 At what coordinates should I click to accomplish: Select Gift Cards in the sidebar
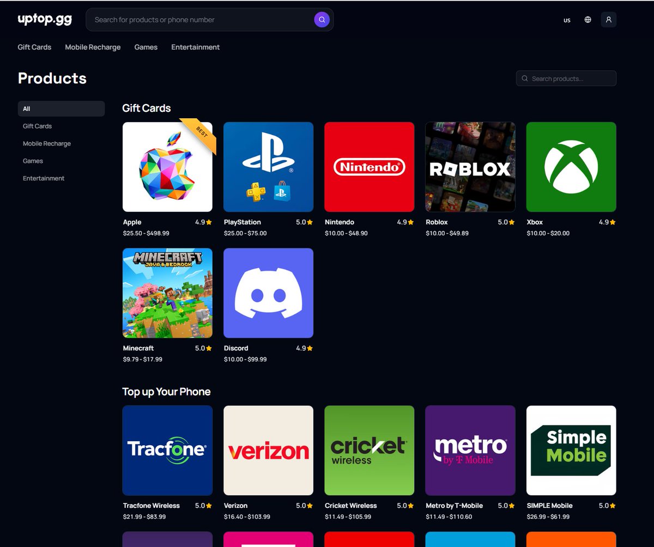[37, 126]
